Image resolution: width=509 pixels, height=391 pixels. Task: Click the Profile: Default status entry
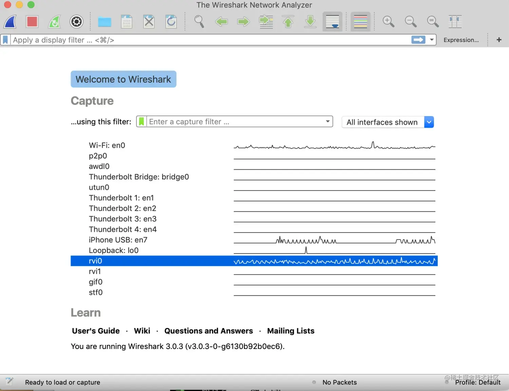point(477,382)
